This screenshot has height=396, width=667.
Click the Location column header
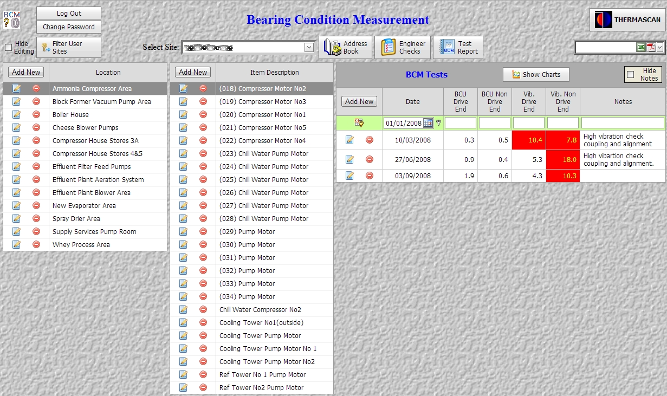(x=108, y=72)
